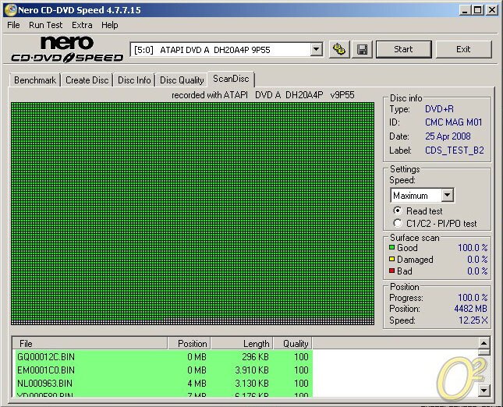
Task: Click the green surface scan map
Action: click(193, 214)
